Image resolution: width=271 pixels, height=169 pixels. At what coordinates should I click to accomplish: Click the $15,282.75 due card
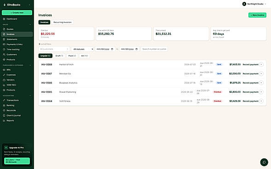pyautogui.click(x=124, y=34)
